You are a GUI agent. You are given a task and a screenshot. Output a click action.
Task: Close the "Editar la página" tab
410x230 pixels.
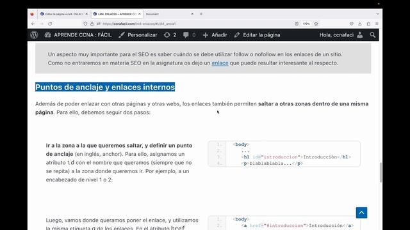pos(87,14)
